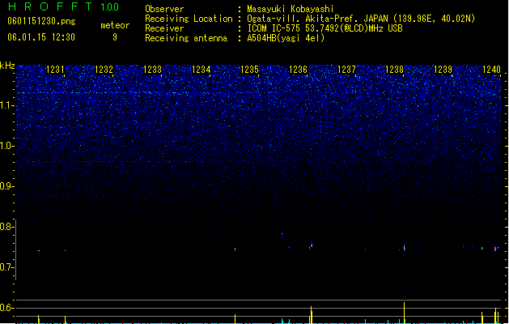The width and height of the screenshot is (509, 324).
Task: Click the HROFFT 1.00 title text
Action: click(x=64, y=6)
